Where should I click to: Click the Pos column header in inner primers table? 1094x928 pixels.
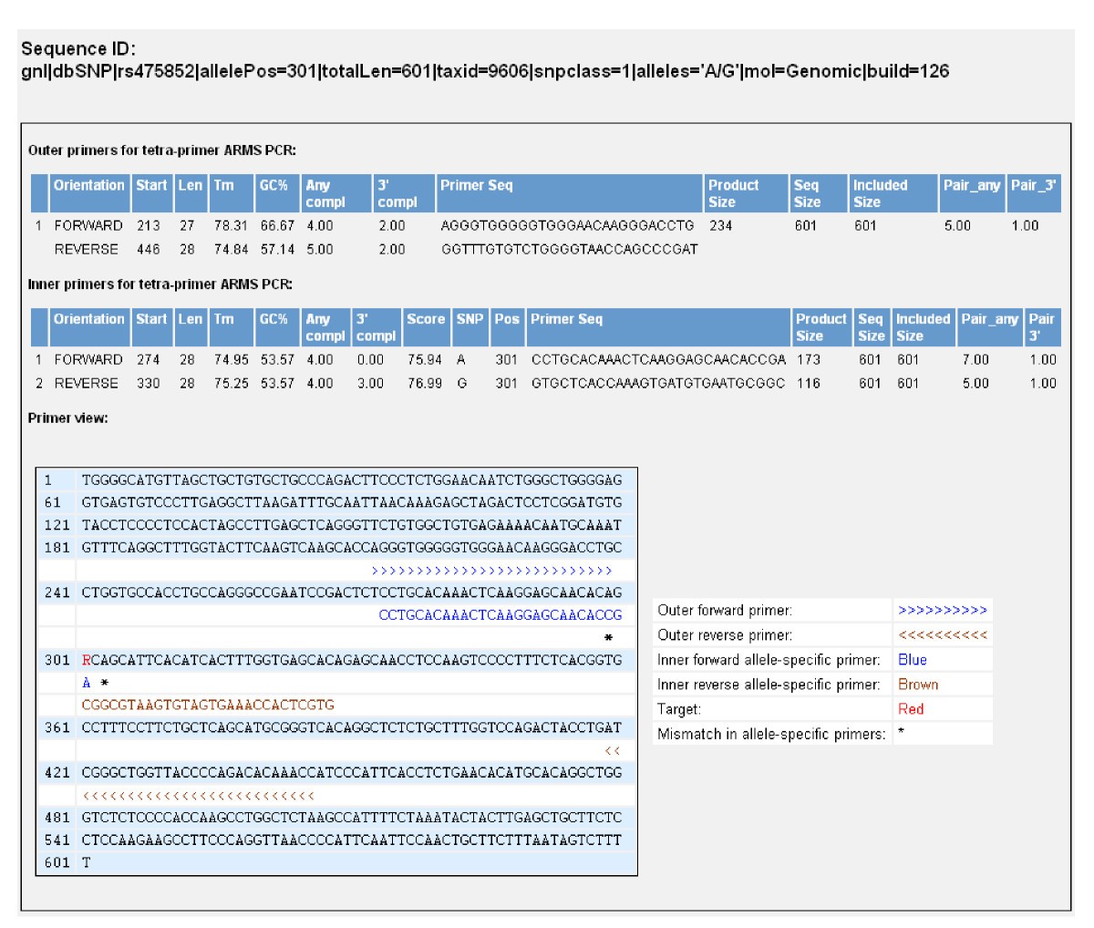tap(507, 319)
